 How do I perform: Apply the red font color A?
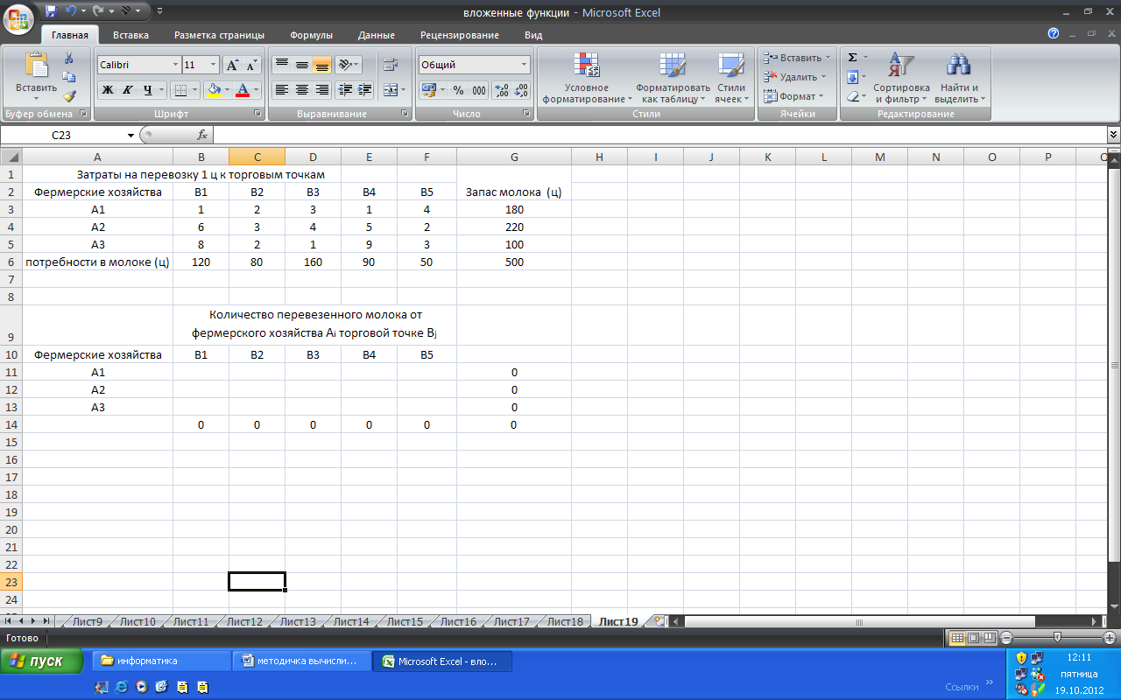pyautogui.click(x=243, y=89)
